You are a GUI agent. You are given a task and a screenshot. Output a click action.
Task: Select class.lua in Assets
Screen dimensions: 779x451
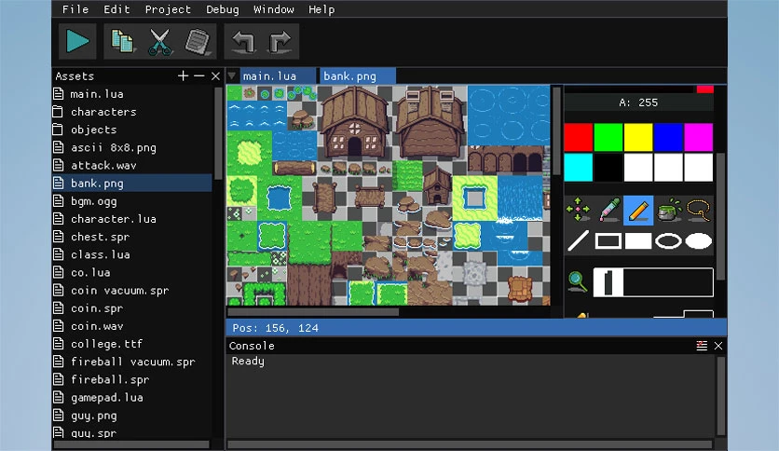[132, 254]
